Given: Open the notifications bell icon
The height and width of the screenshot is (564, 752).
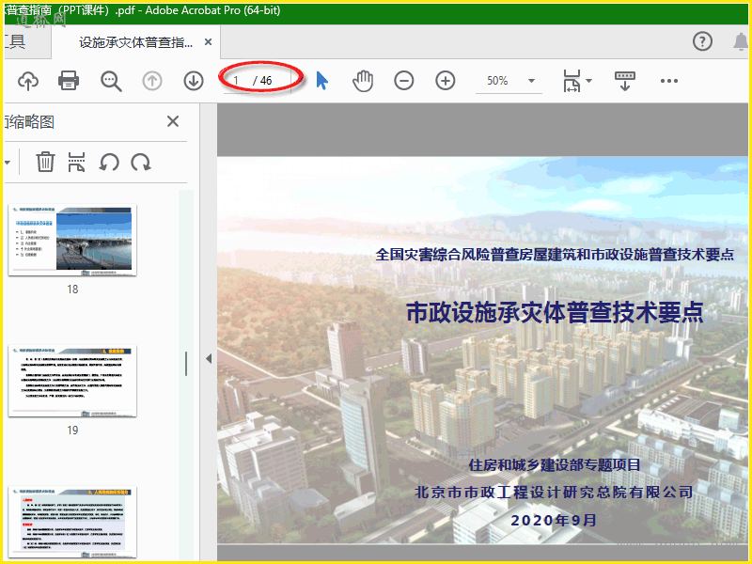Looking at the screenshot, I should tap(741, 41).
